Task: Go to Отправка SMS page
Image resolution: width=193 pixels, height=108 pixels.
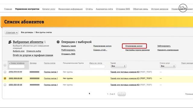Action: click(123, 9)
